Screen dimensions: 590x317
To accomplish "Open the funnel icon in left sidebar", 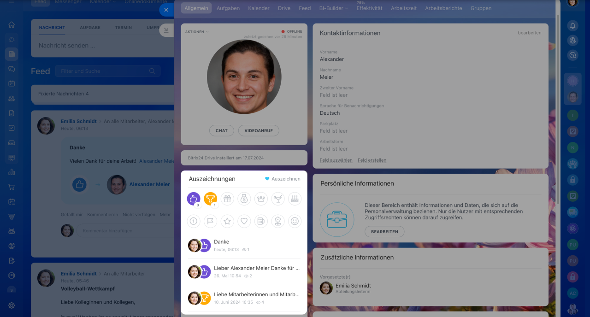I will [x=12, y=216].
